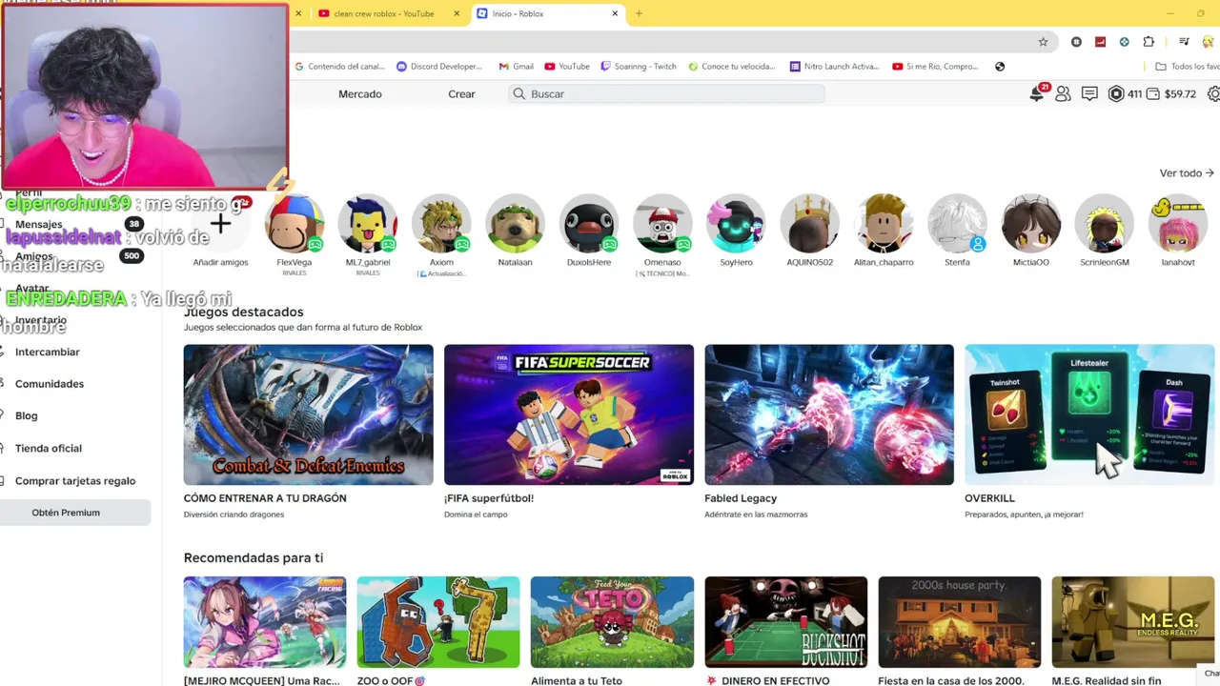The height and width of the screenshot is (686, 1220).
Task: Focus the Buscar search field
Action: coord(667,93)
